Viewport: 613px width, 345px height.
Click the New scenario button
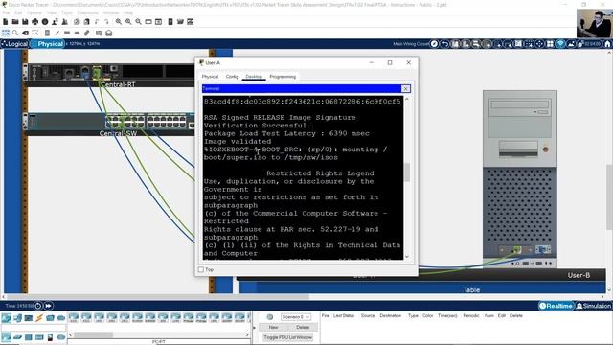pos(273,327)
